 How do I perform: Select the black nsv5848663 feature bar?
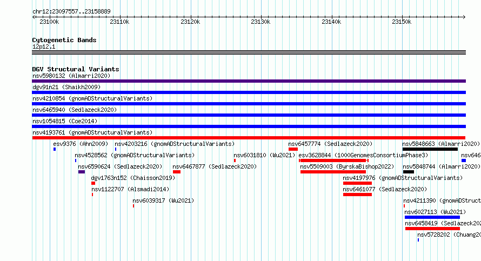click(x=430, y=149)
